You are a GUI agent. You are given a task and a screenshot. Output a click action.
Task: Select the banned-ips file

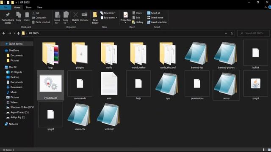[x=197, y=55]
